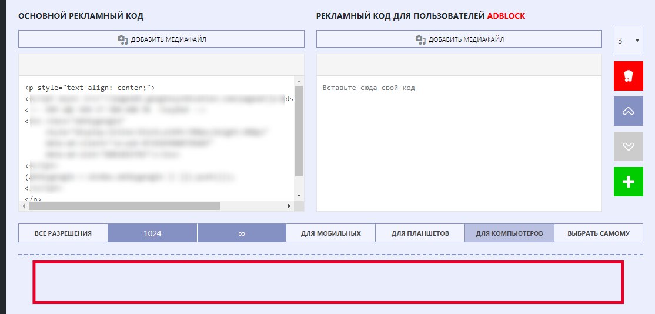The image size is (655, 314).
Task: Select 'ВСЕ РАЗРЕШЕНИЯ' resolution option
Action: 63,233
